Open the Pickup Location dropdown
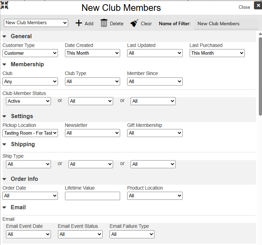Image resolution: width=262 pixels, height=245 pixels. pyautogui.click(x=30, y=133)
